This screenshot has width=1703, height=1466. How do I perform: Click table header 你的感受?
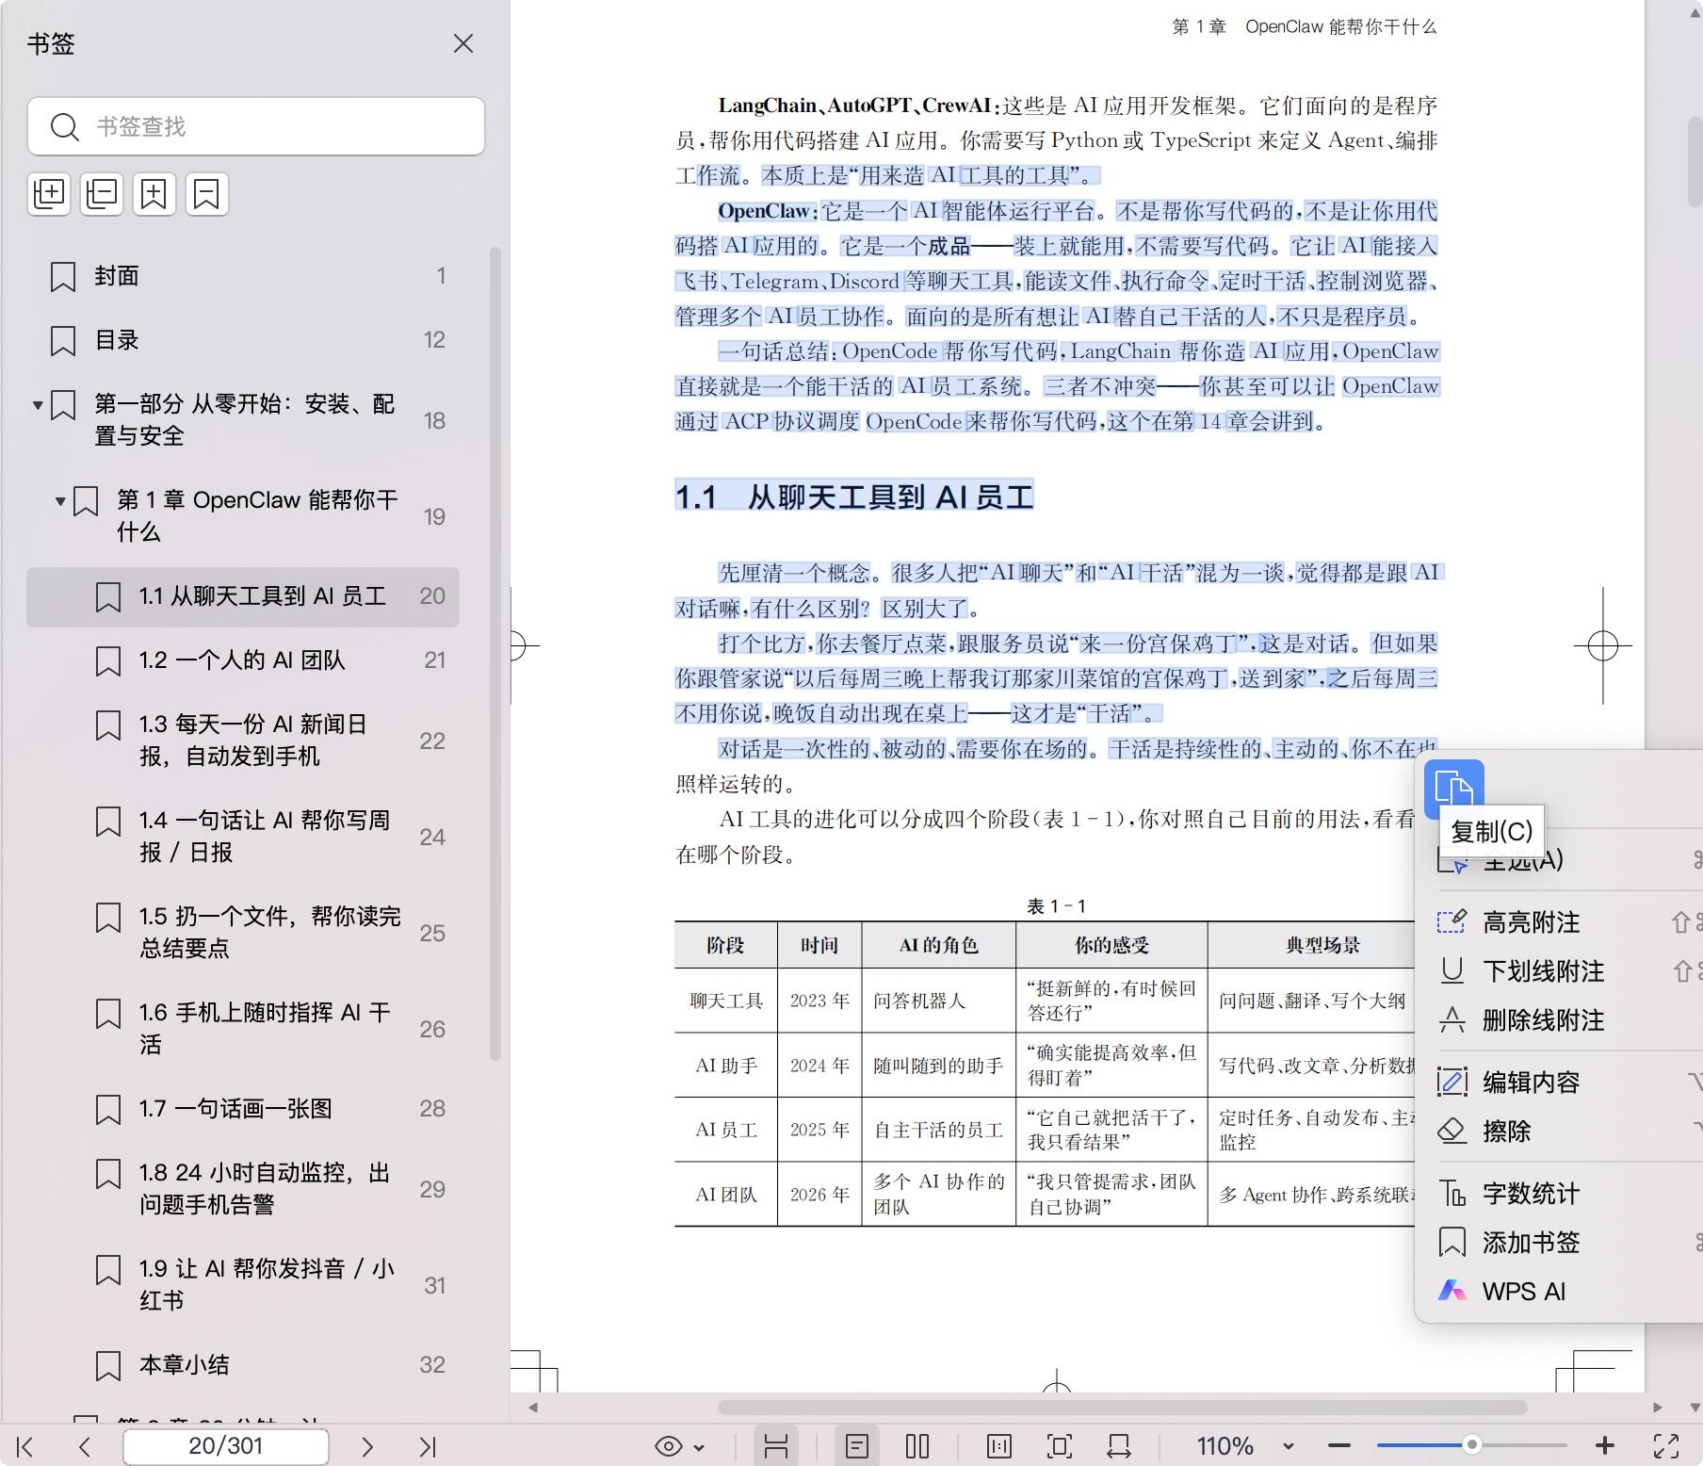(1111, 945)
